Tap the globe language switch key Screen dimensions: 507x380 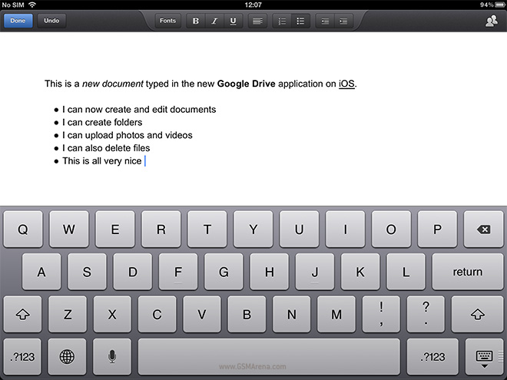[x=67, y=356]
